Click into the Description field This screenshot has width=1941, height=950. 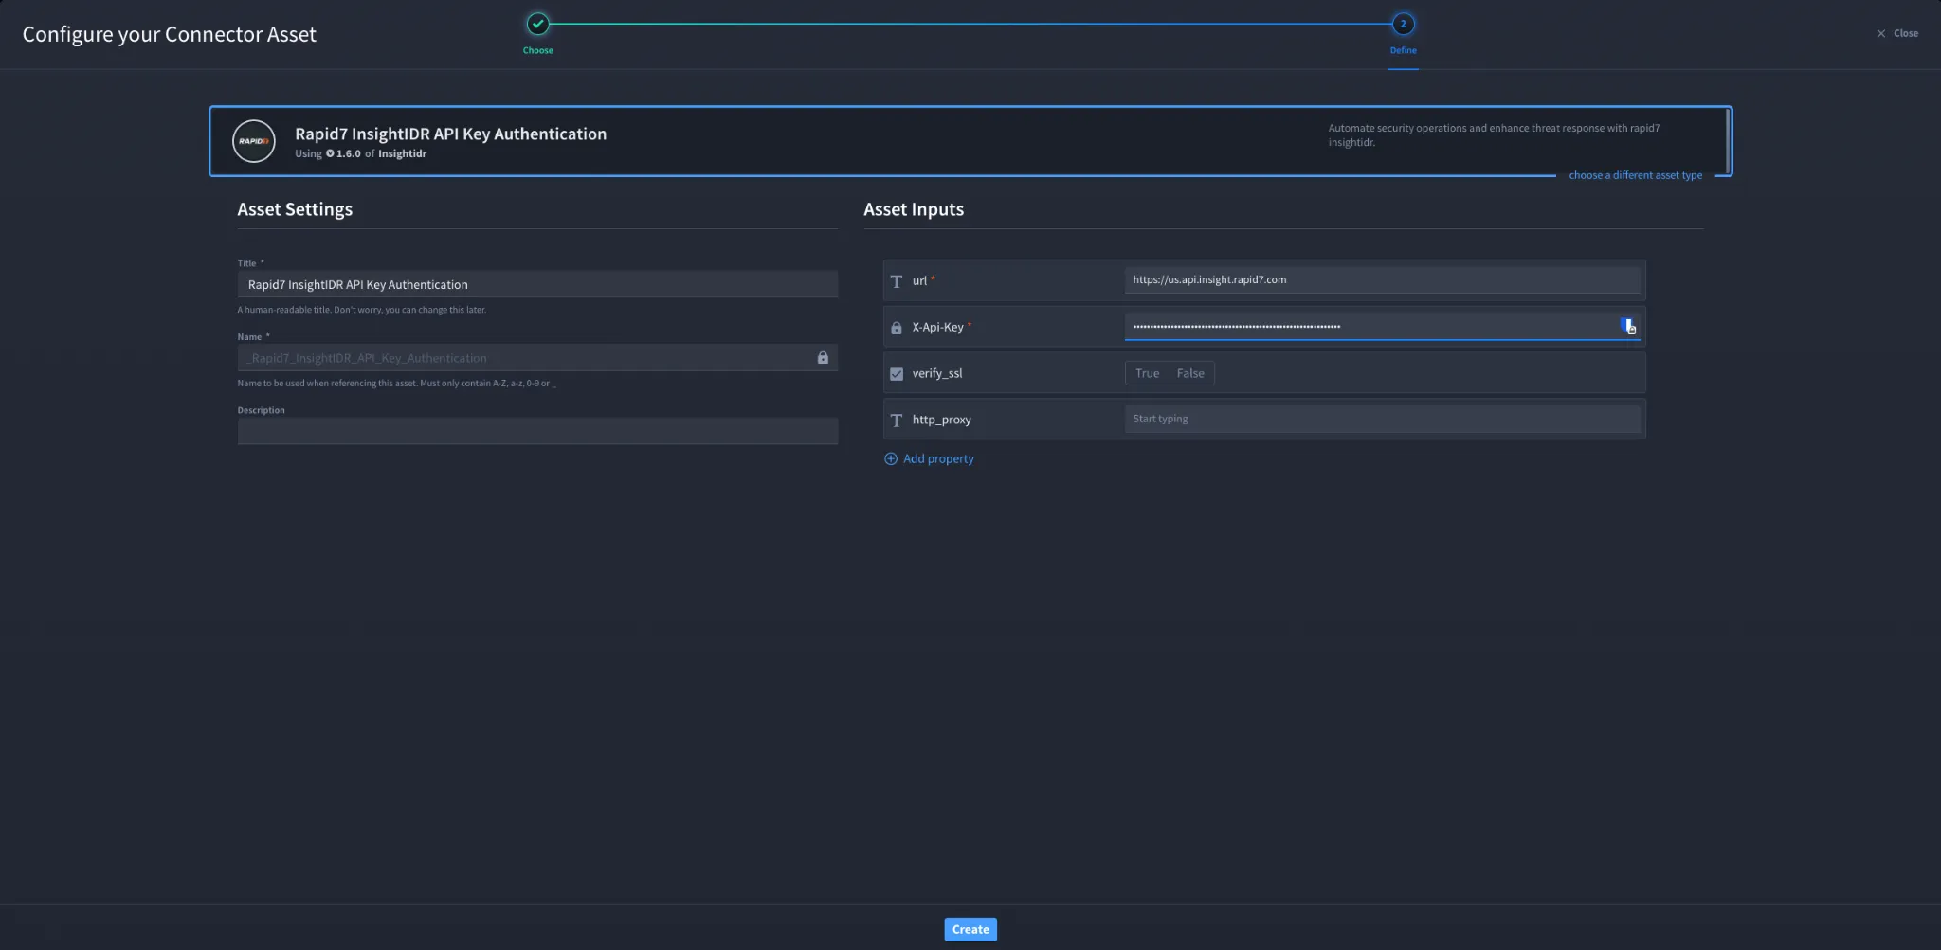coord(537,431)
